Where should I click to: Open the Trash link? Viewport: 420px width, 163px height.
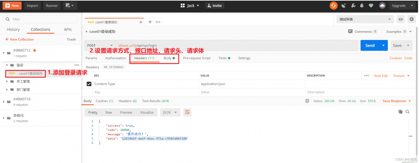point(71,40)
